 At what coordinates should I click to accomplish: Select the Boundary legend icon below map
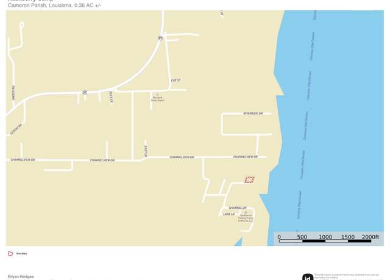point(10,253)
